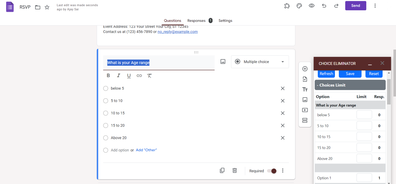Click the RSVP form title
Viewport: 396px width, 184px height.
click(x=25, y=7)
